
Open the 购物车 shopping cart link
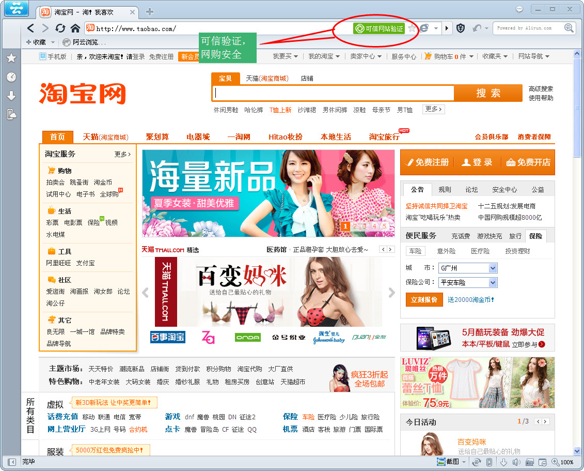(446, 56)
